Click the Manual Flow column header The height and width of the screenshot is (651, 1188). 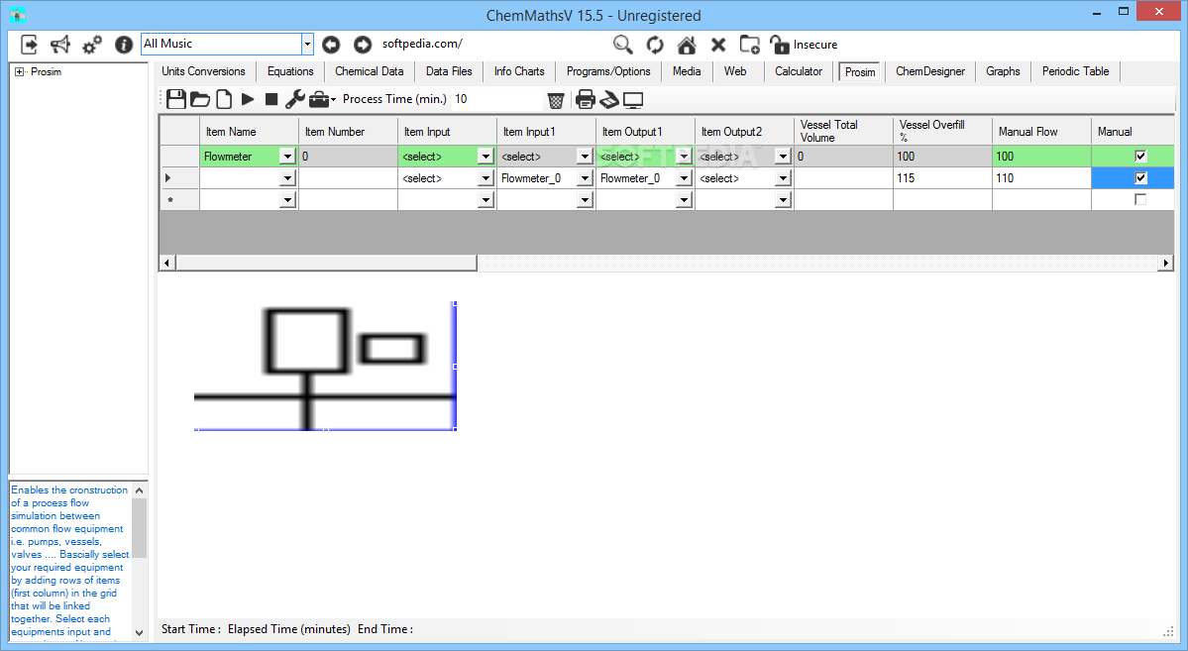click(1041, 131)
